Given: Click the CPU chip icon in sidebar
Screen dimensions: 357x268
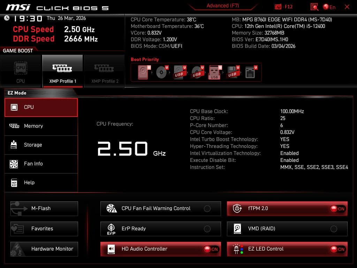Looking at the screenshot, I should click(x=14, y=107).
